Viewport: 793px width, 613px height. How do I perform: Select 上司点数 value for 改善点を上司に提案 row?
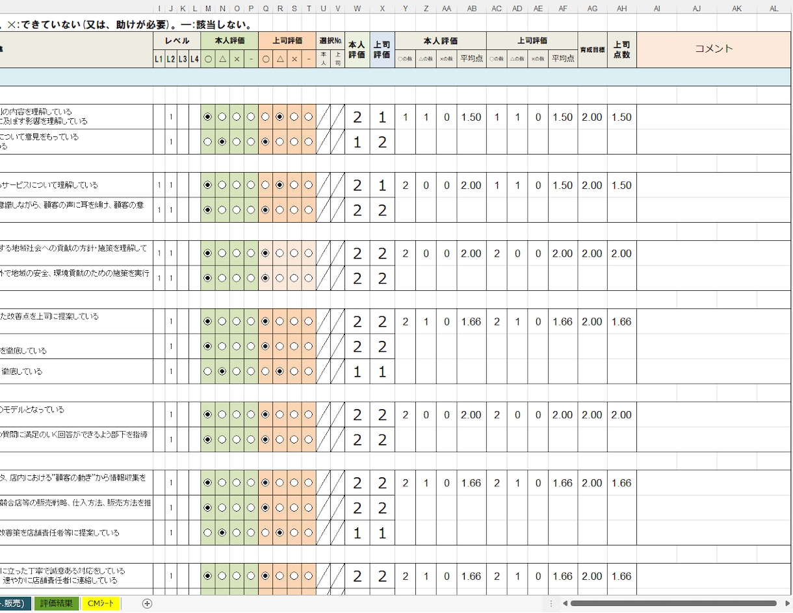[x=622, y=321]
